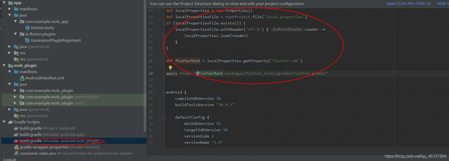The image size is (449, 161).
Task: Click line number 22 in the gutter
Action: tap(150, 74)
